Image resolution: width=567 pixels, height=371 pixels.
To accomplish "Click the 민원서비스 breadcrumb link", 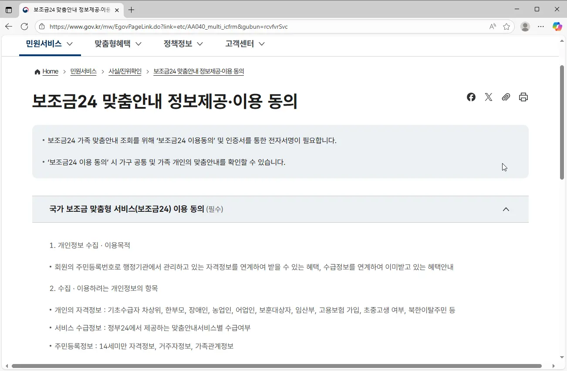I will click(83, 71).
